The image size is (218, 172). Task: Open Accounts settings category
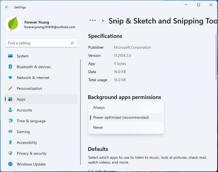41,110
